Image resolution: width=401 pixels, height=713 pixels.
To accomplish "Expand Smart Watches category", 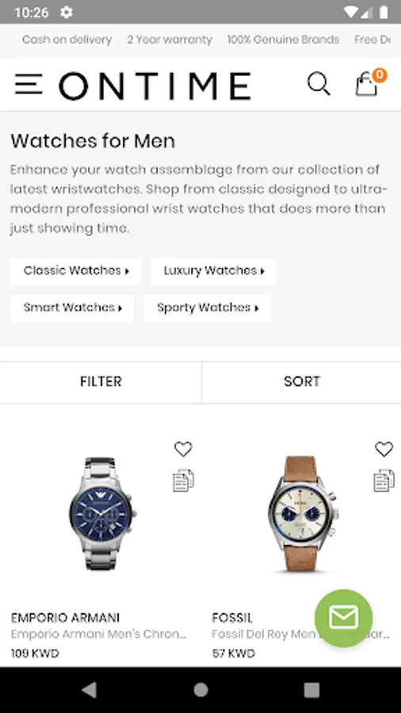I will click(72, 308).
